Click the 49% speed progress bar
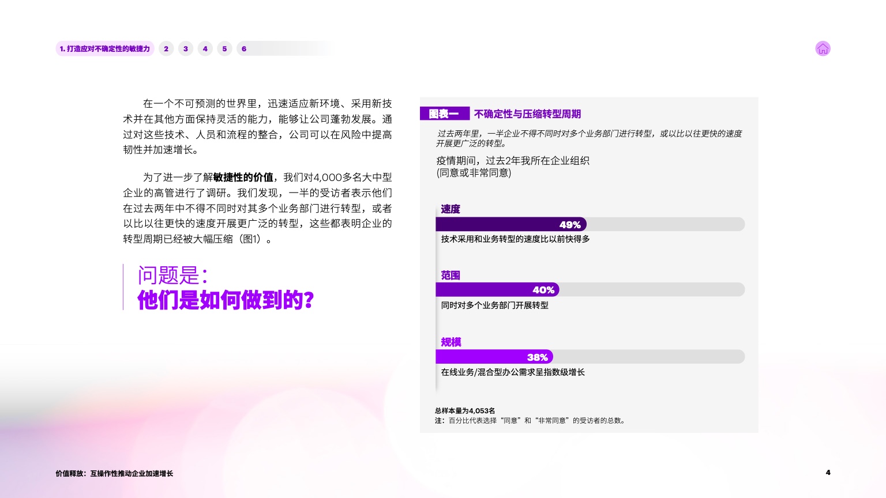The width and height of the screenshot is (886, 498). click(511, 224)
